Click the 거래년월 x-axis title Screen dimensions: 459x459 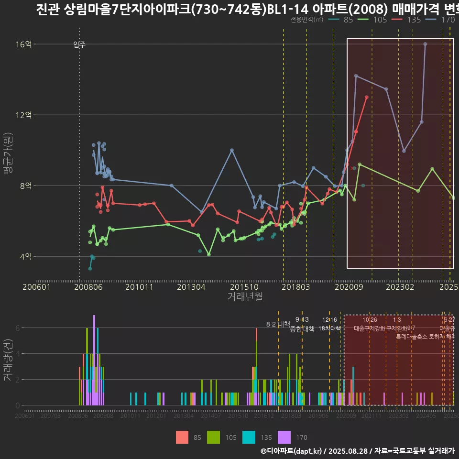[x=245, y=296]
